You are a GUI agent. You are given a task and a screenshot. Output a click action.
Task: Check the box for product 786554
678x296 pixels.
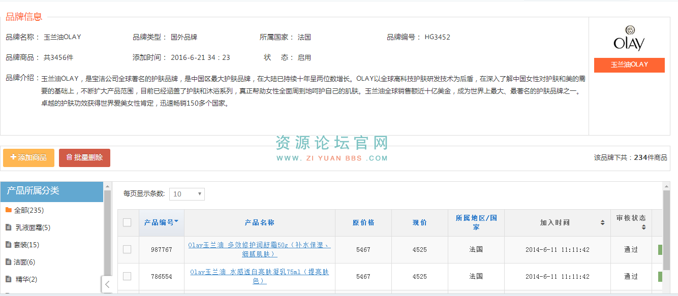click(127, 276)
